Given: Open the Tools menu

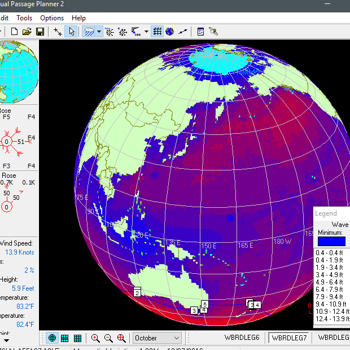Looking at the screenshot, I should [x=24, y=18].
